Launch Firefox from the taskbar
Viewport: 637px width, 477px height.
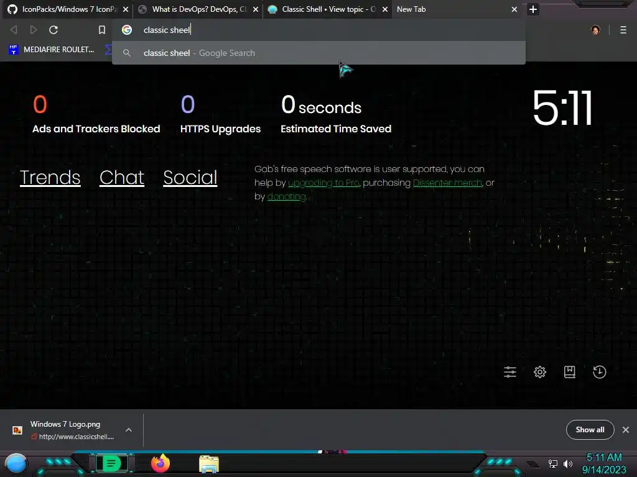[x=160, y=463]
